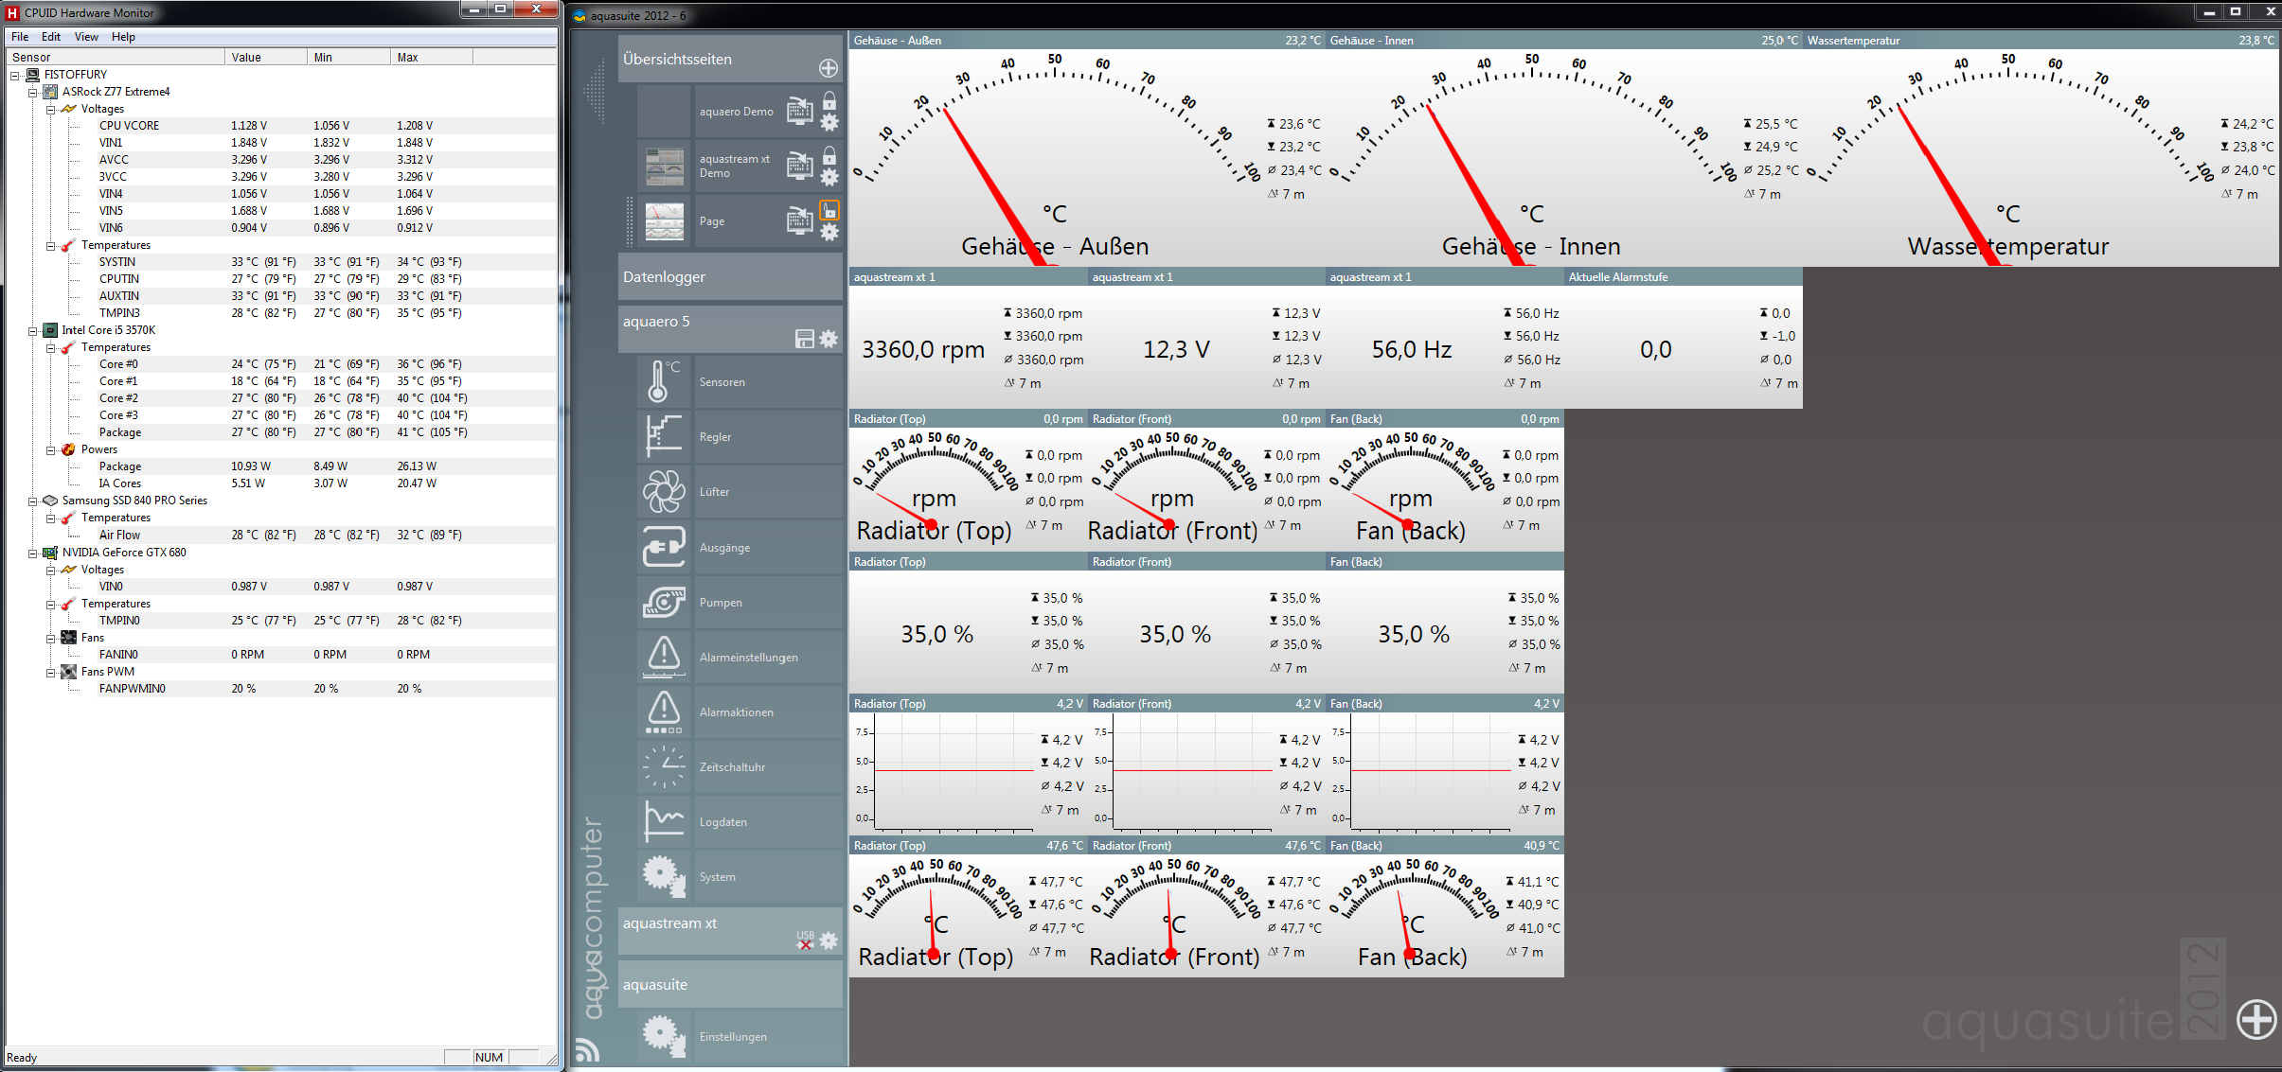Click the Regler controller curve icon
This screenshot has height=1072, width=2282.
(664, 436)
